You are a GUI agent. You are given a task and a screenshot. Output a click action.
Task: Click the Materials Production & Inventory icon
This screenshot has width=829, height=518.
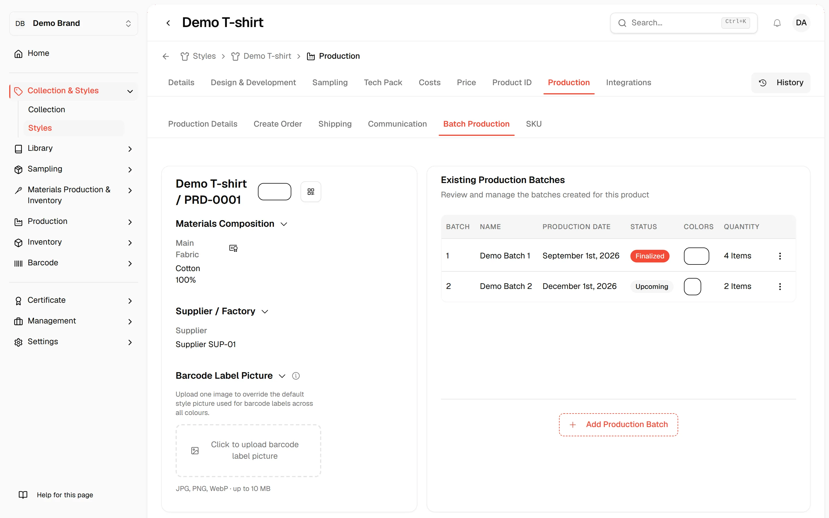pyautogui.click(x=18, y=190)
